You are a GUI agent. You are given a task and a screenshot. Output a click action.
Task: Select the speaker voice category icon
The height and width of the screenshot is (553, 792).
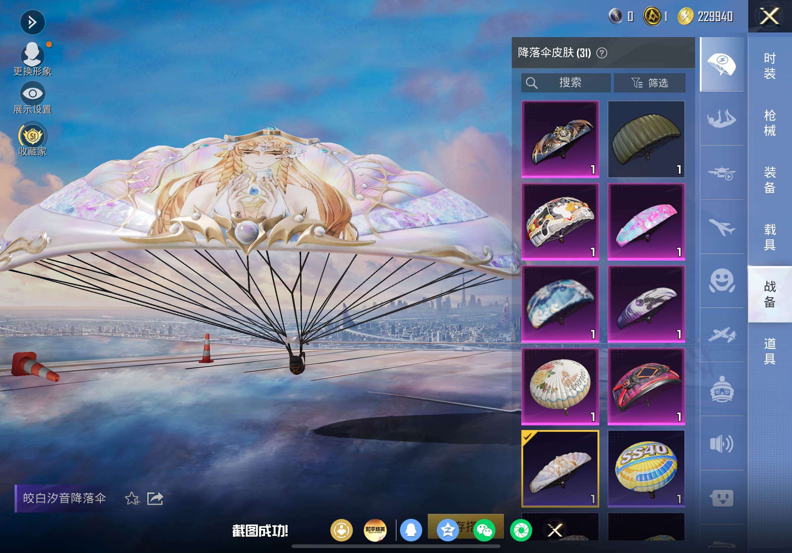pyautogui.click(x=721, y=443)
